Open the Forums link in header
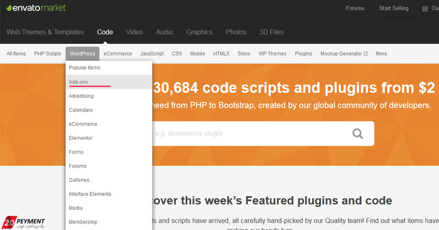Viewport: 439px width, 230px height. coord(354,8)
